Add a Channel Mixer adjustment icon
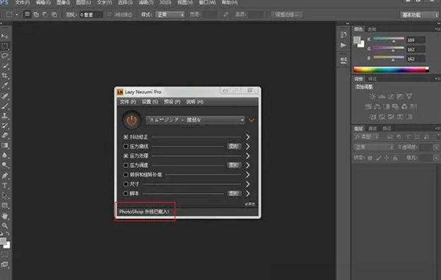Viewport: 441px width, 280px height. (x=404, y=107)
